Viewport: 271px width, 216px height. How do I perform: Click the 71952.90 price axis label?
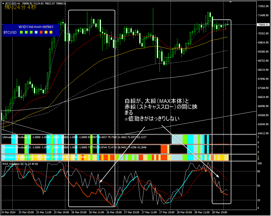(x=263, y=6)
